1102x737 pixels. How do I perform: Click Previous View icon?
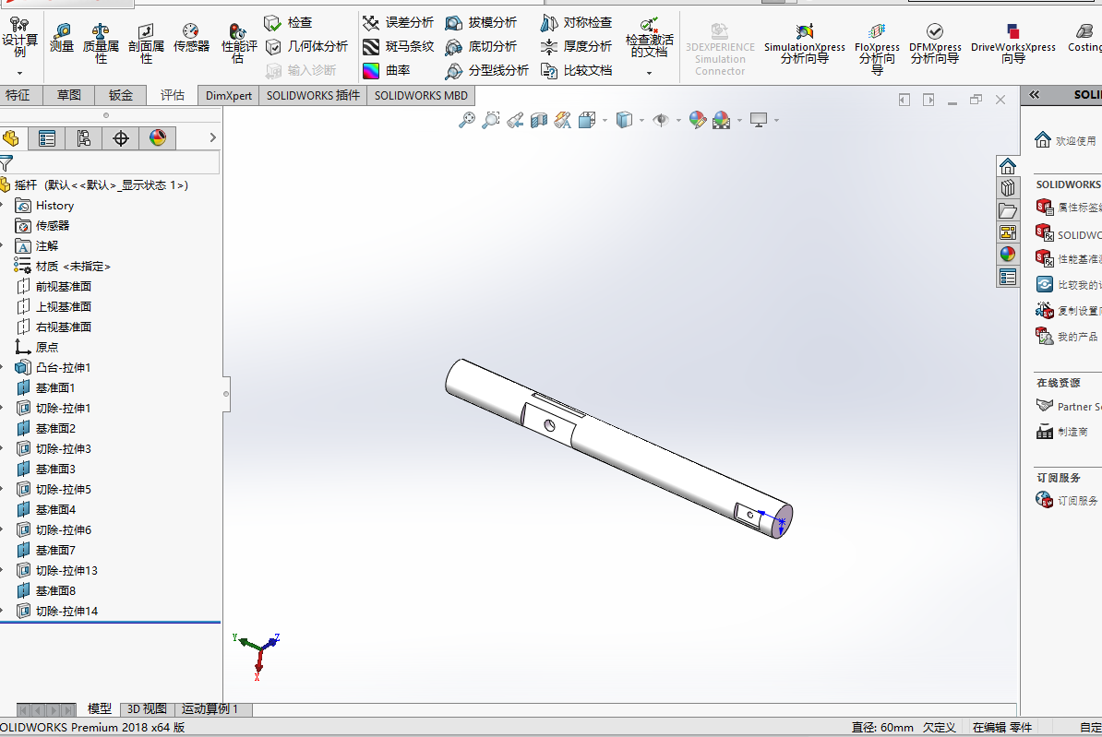[515, 120]
